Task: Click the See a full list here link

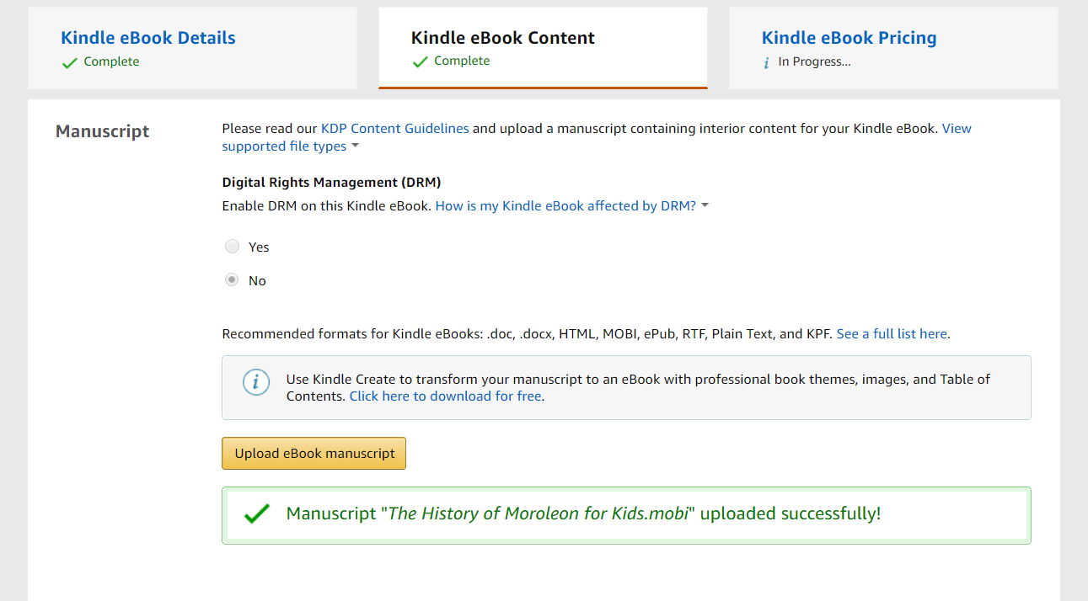Action: 892,334
